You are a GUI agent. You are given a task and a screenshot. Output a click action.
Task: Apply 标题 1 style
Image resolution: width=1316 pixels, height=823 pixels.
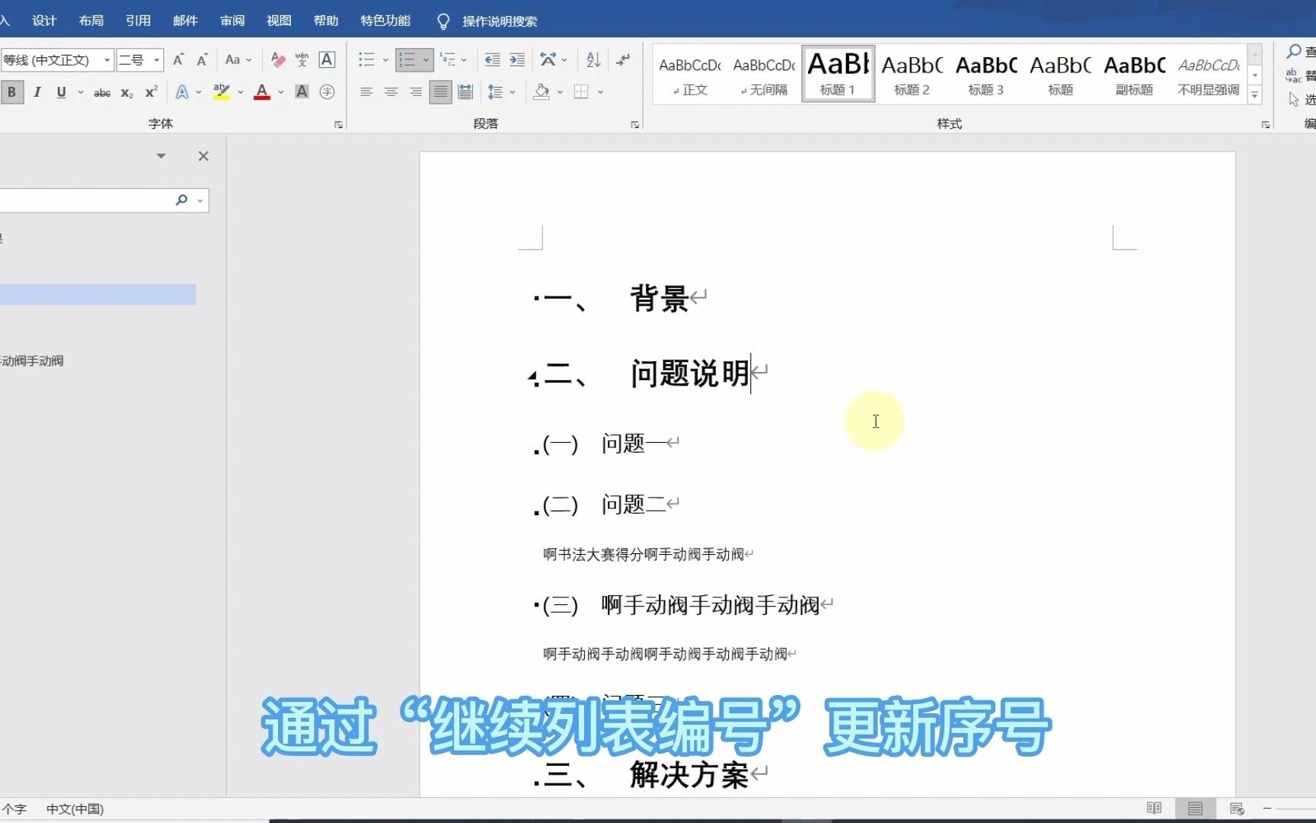point(838,74)
